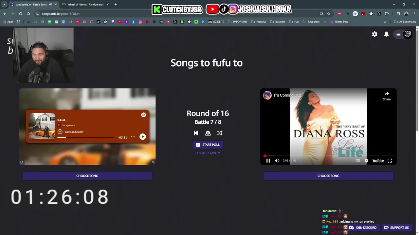
Task: Open YouTube player settings gear
Action: pyautogui.click(x=366, y=161)
